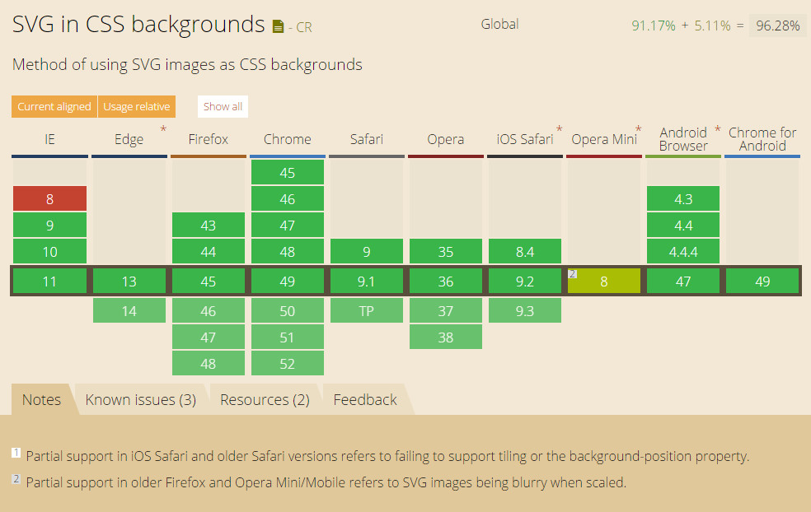The width and height of the screenshot is (811, 512).
Task: Click the Chrome 49 current version cell
Action: [287, 281]
